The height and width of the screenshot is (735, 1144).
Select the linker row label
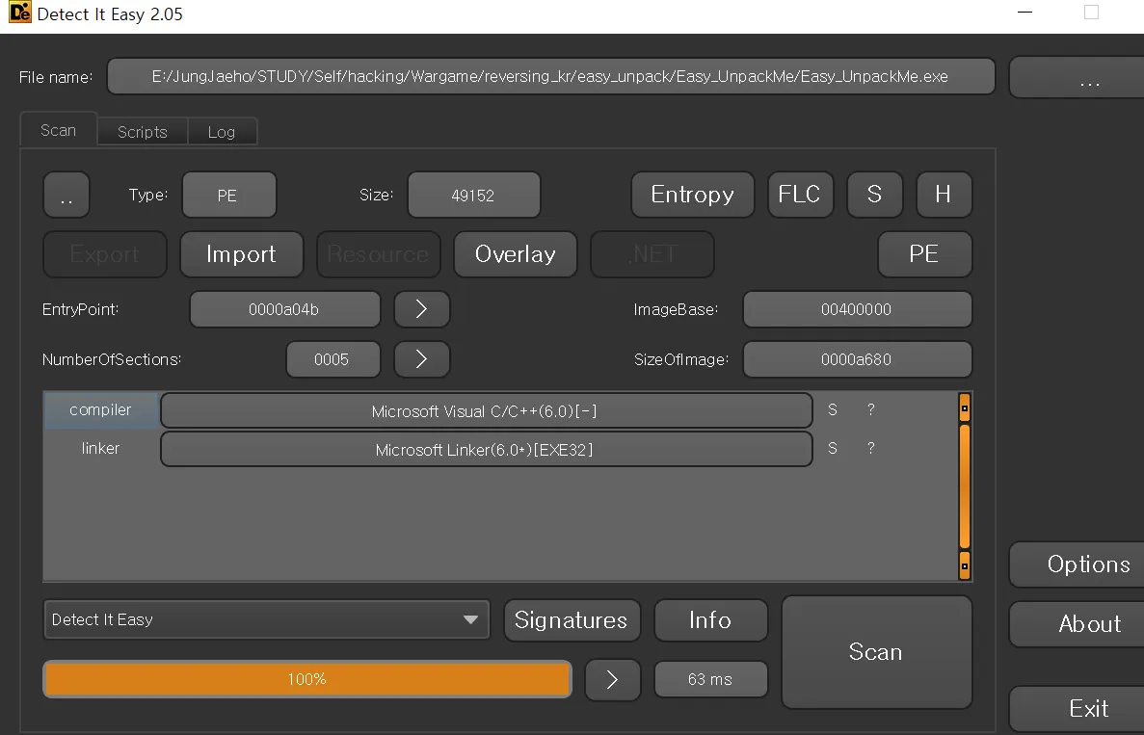pos(100,449)
